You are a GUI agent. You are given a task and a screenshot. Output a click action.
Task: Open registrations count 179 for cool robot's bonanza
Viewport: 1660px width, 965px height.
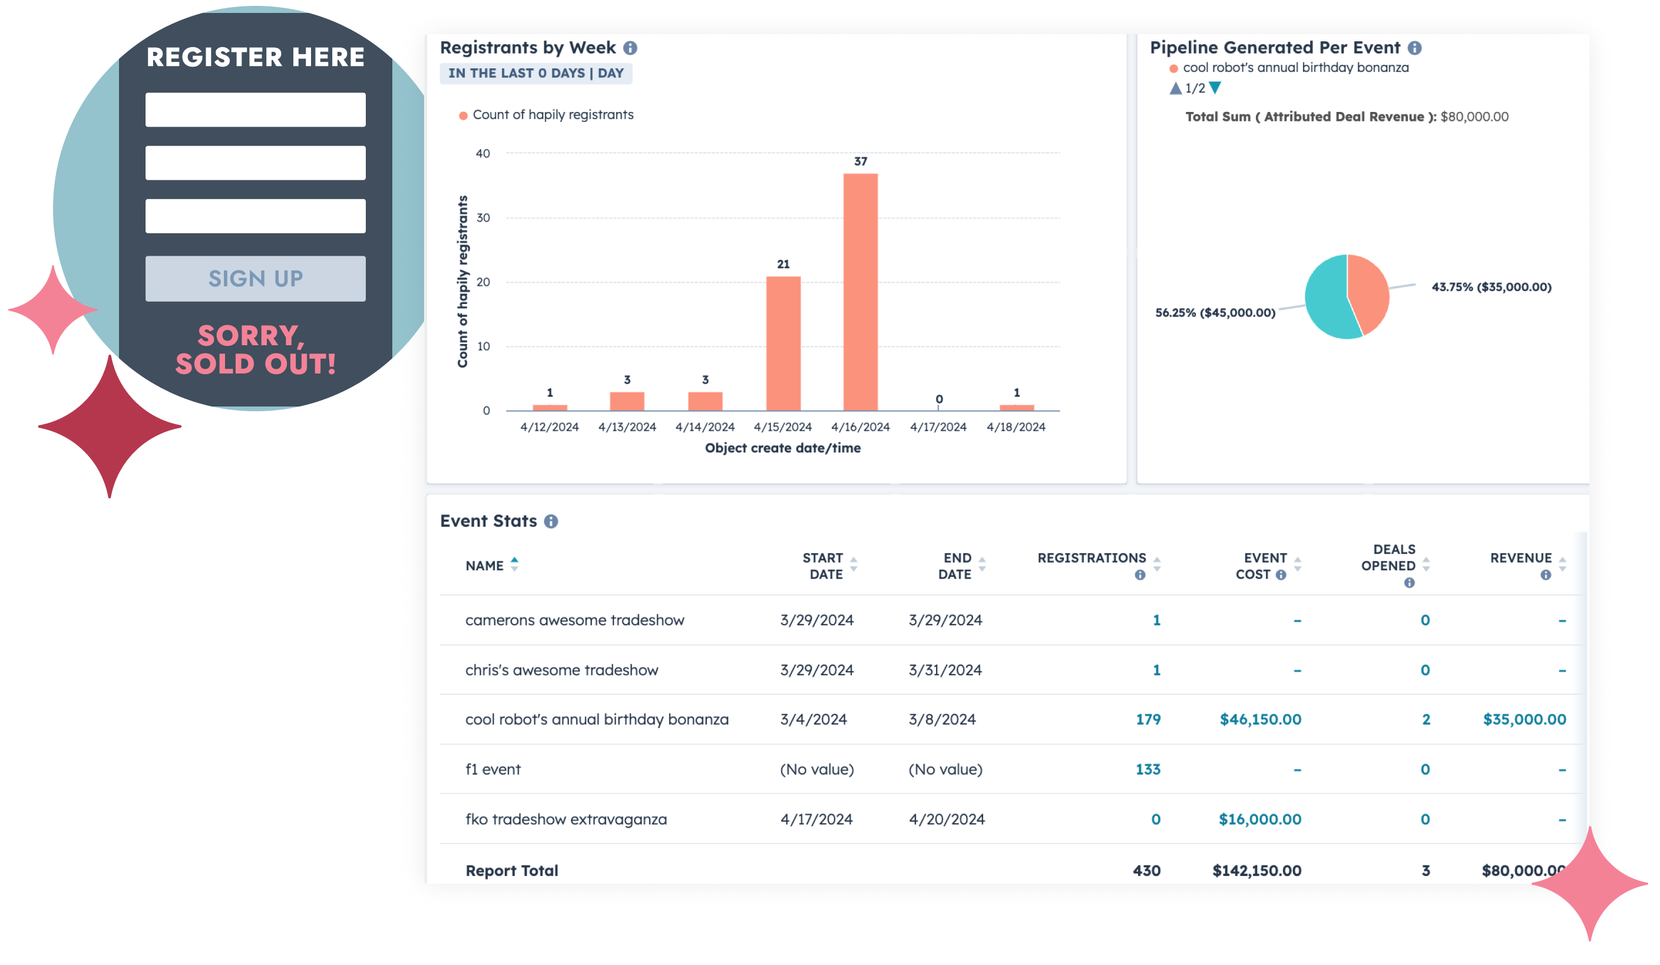pyautogui.click(x=1148, y=720)
